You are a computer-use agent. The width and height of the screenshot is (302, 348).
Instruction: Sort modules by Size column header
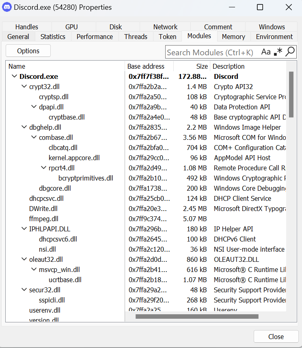[x=192, y=66]
